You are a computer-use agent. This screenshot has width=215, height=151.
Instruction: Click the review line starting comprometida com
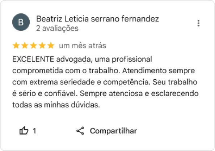click(104, 71)
